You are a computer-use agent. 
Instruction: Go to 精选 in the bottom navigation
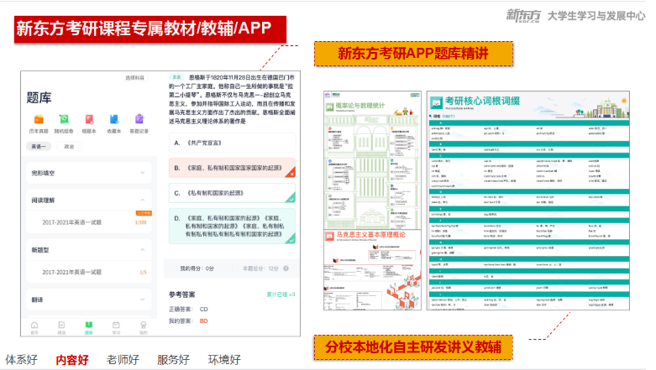pos(61,327)
